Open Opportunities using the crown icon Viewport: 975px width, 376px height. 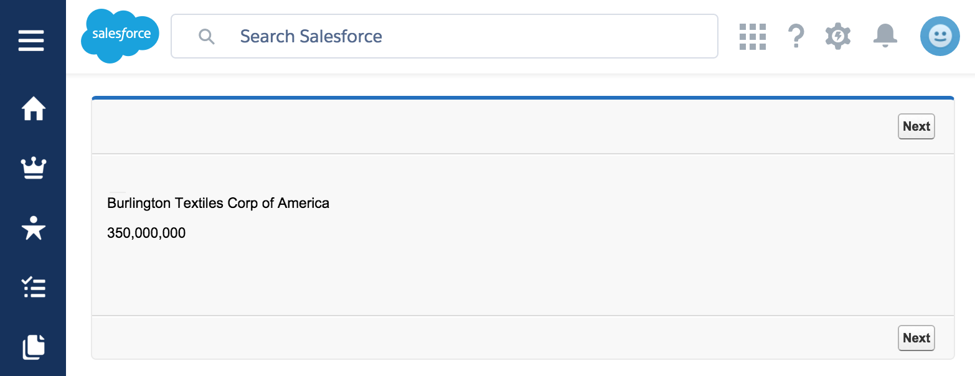click(x=34, y=168)
